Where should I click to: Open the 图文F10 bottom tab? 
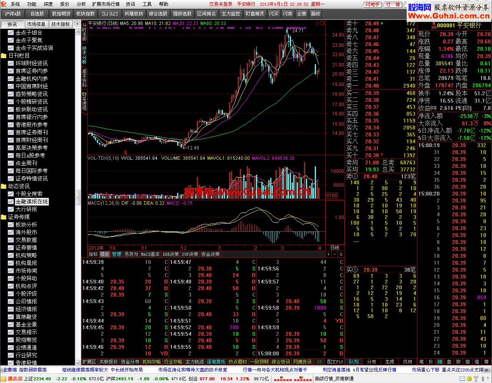pyautogui.click(x=335, y=362)
